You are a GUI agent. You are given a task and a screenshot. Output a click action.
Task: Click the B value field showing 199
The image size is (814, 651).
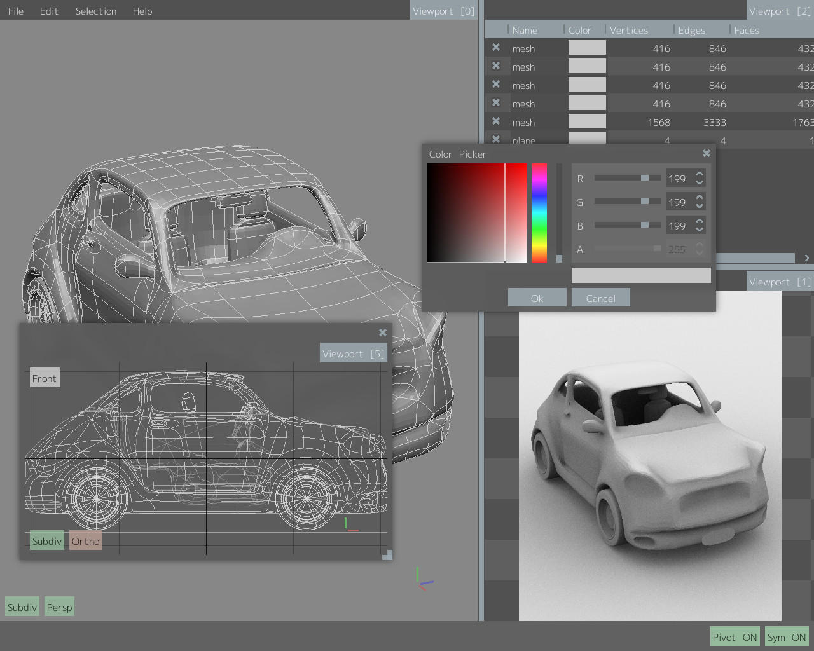pos(679,226)
